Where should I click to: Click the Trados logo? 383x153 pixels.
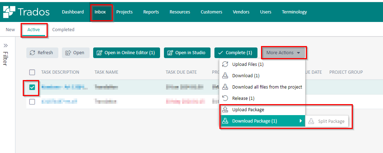26,12
